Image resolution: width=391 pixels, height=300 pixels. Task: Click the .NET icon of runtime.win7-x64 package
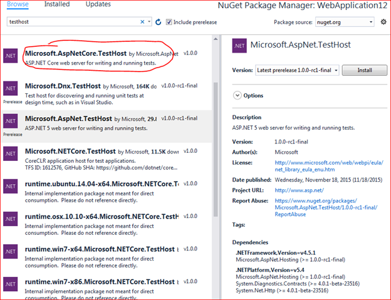(x=10, y=252)
